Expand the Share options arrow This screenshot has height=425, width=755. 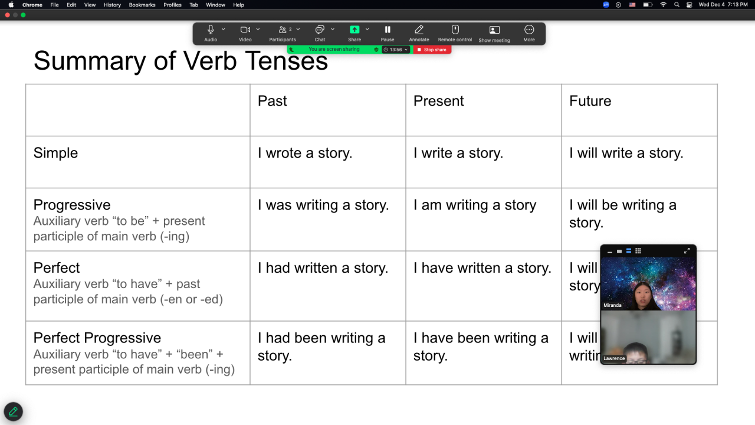367,29
